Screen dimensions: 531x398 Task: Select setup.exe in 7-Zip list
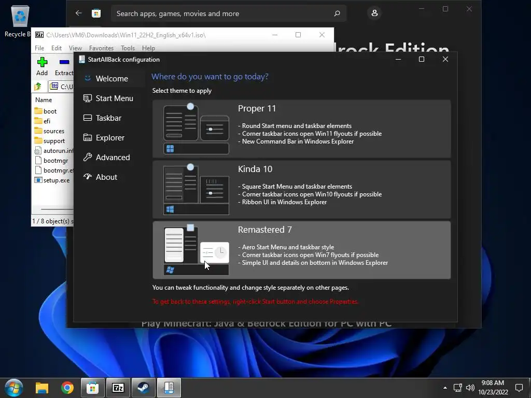coord(52,180)
